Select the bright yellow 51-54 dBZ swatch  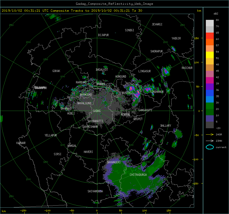point(210,55)
